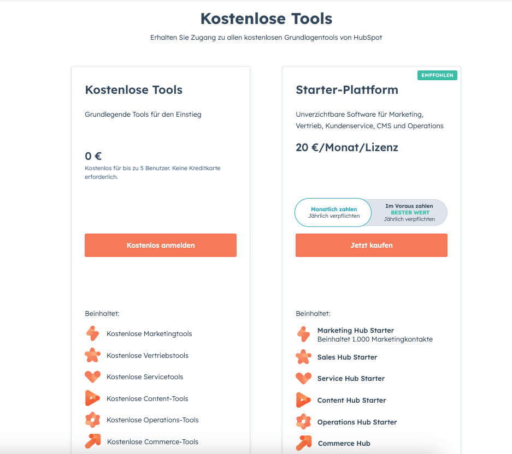This screenshot has height=454, width=512.
Task: Click the Service Hub Starter heart icon
Action: coord(304,378)
